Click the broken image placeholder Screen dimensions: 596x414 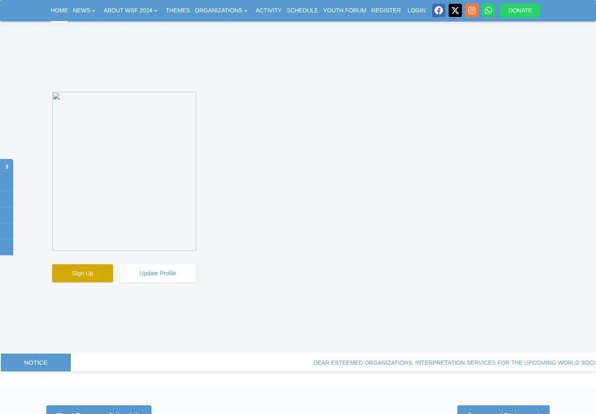click(x=124, y=171)
